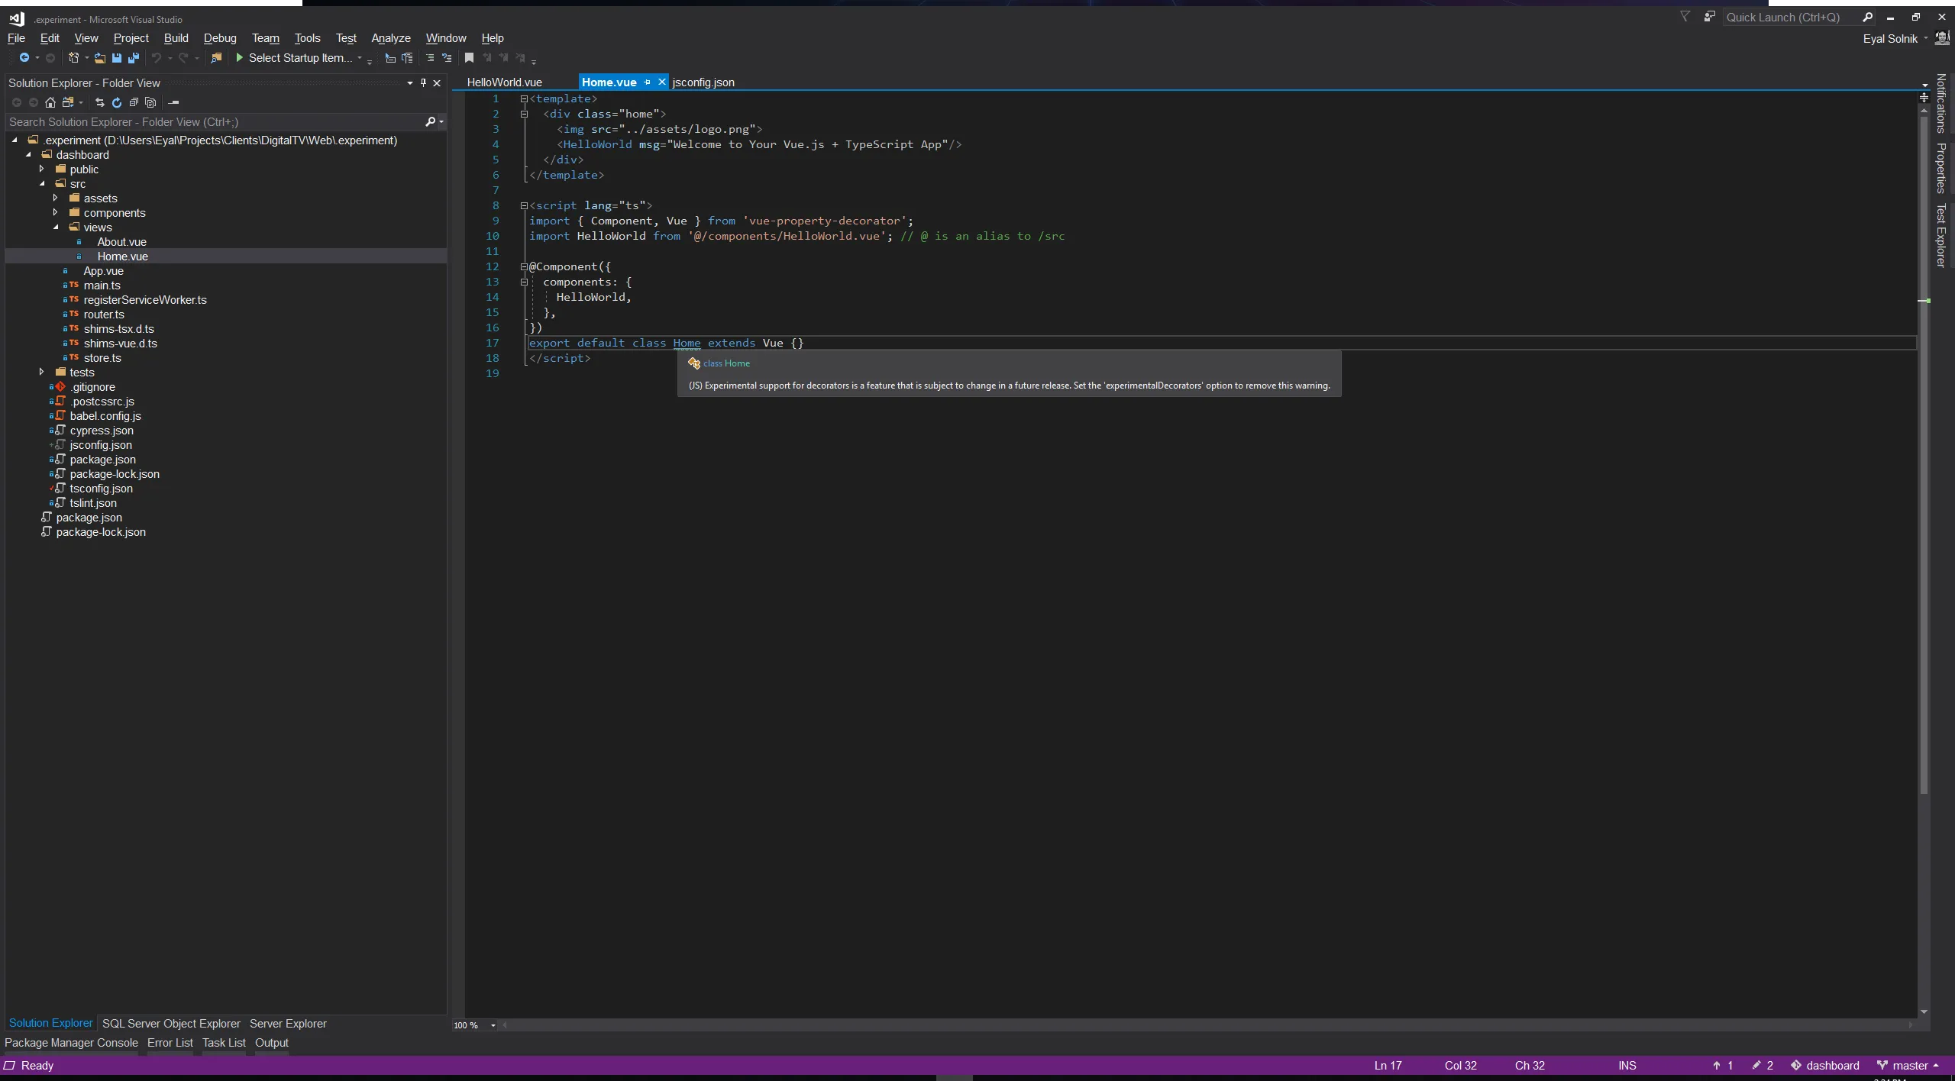1955x1081 pixels.
Task: Click the Navigate Backward arrow icon
Action: pos(24,58)
